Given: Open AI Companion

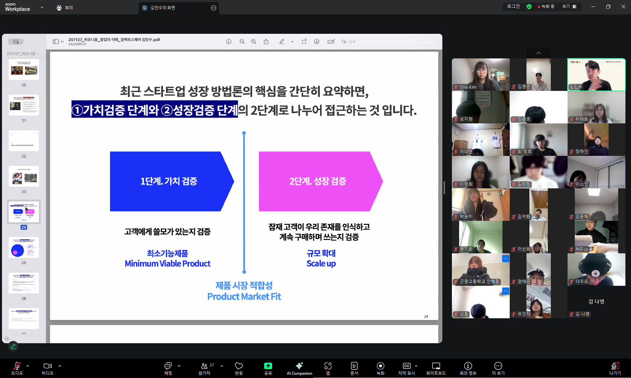Looking at the screenshot, I should click(x=299, y=368).
